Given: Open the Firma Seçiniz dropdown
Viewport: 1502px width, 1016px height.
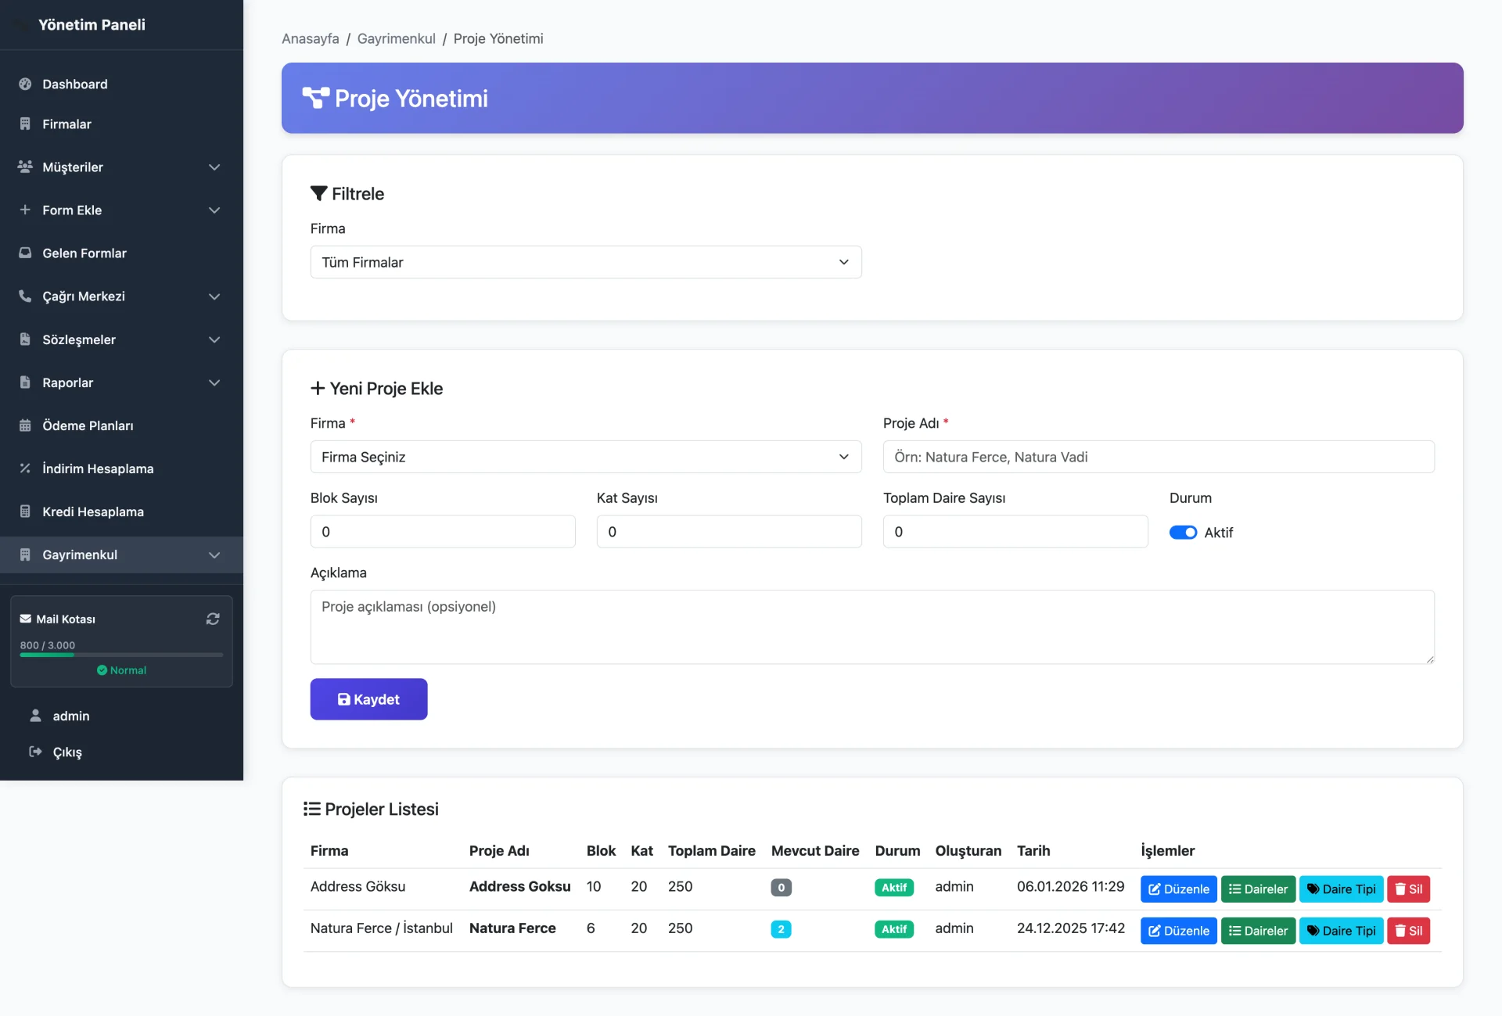Looking at the screenshot, I should tap(585, 457).
